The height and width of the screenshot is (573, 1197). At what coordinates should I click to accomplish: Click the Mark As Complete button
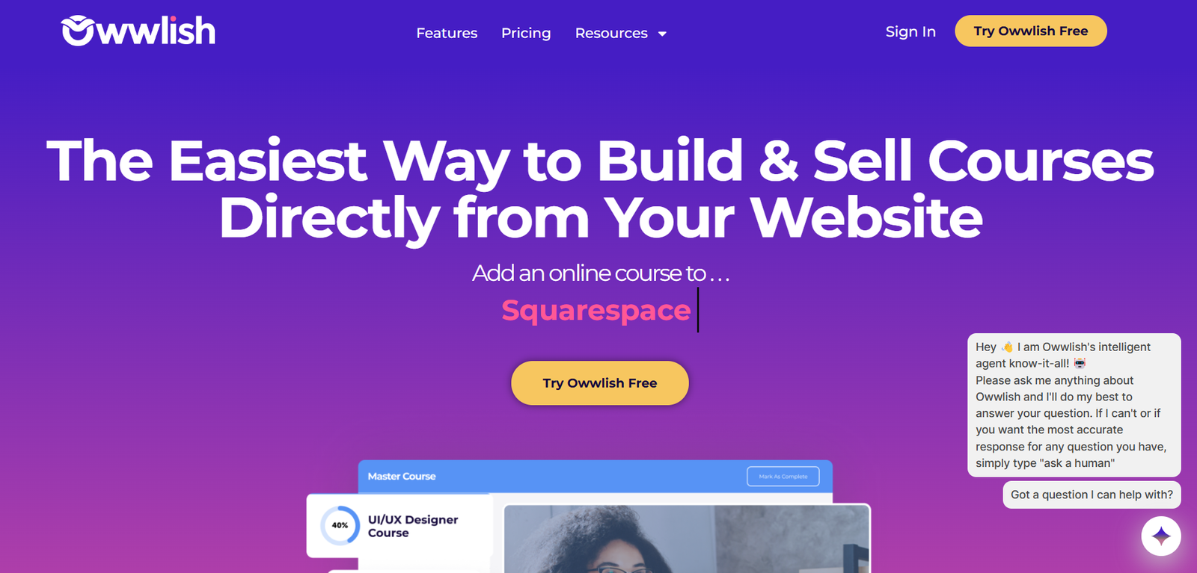point(783,476)
